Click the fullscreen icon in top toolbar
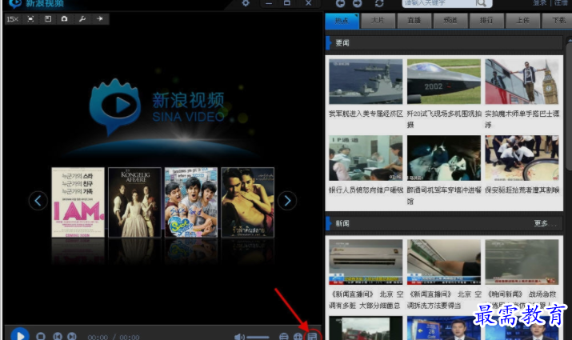The width and height of the screenshot is (572, 340). [30, 19]
